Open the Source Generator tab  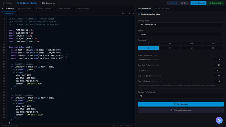(x=44, y=8)
